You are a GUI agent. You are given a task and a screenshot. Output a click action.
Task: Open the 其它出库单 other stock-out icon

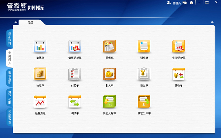point(144,102)
